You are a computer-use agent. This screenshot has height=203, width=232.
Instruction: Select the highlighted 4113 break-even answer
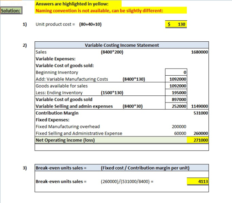(198, 182)
